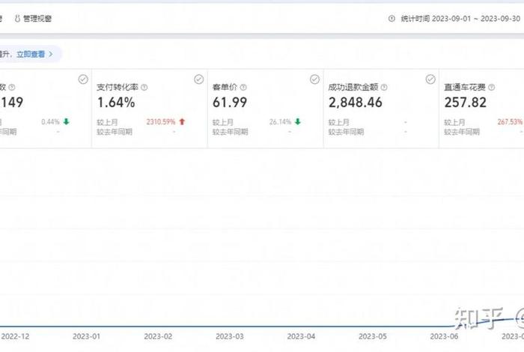Toggle the 客单价 card checkmark
524x352 pixels.
tap(314, 79)
